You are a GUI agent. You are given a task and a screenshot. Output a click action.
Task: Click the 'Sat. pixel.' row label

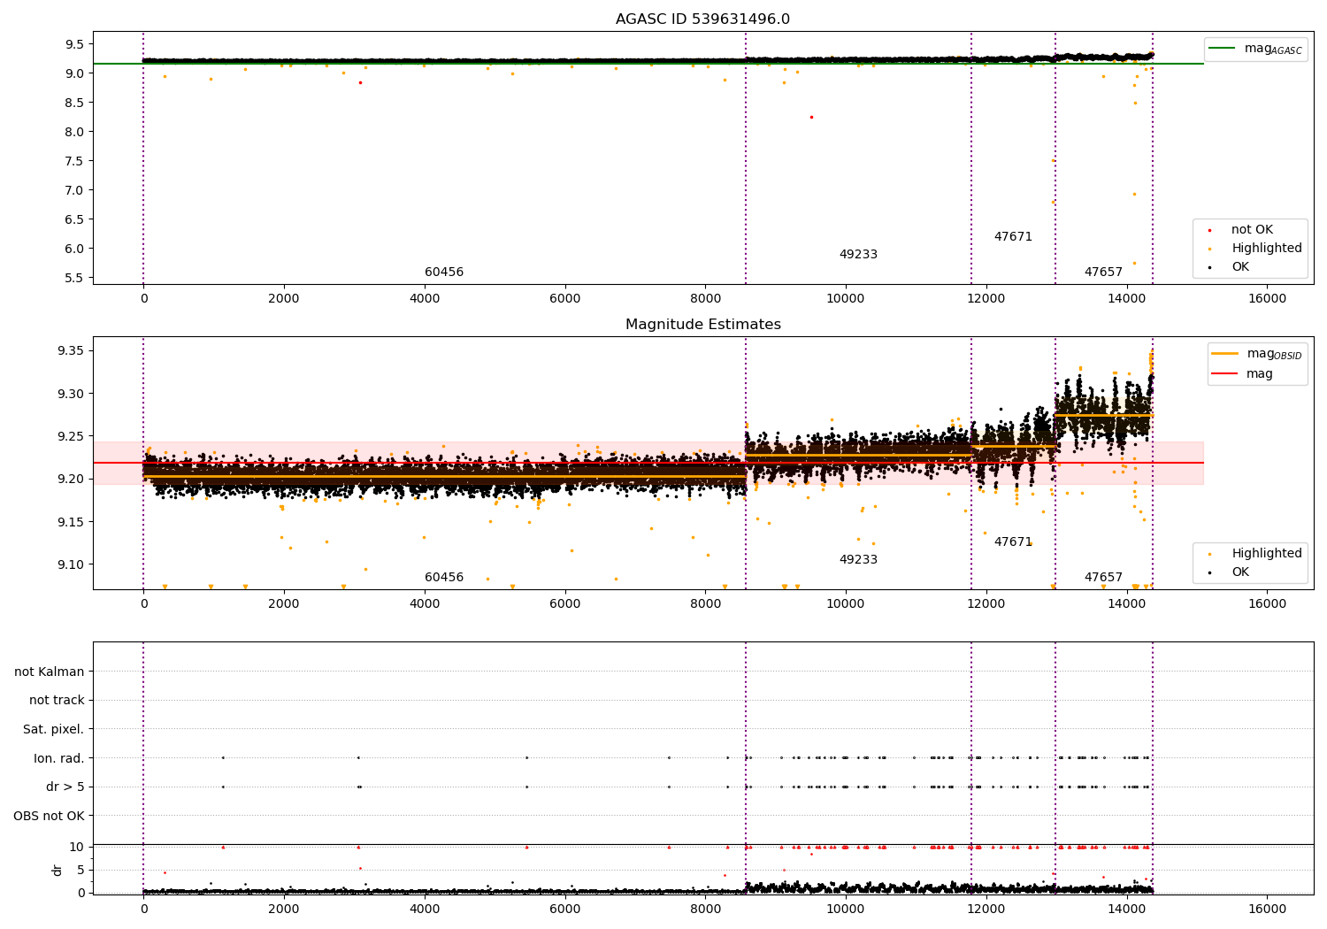click(x=54, y=730)
